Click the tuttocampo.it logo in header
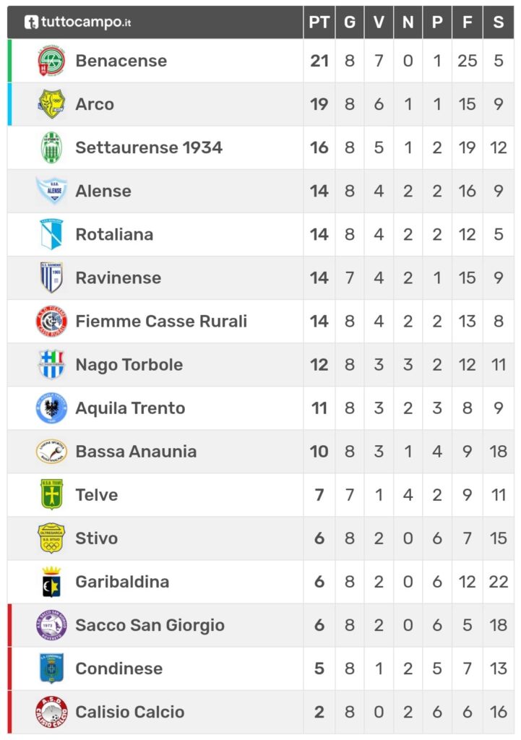Viewport: 521px width, 740px height. point(77,22)
